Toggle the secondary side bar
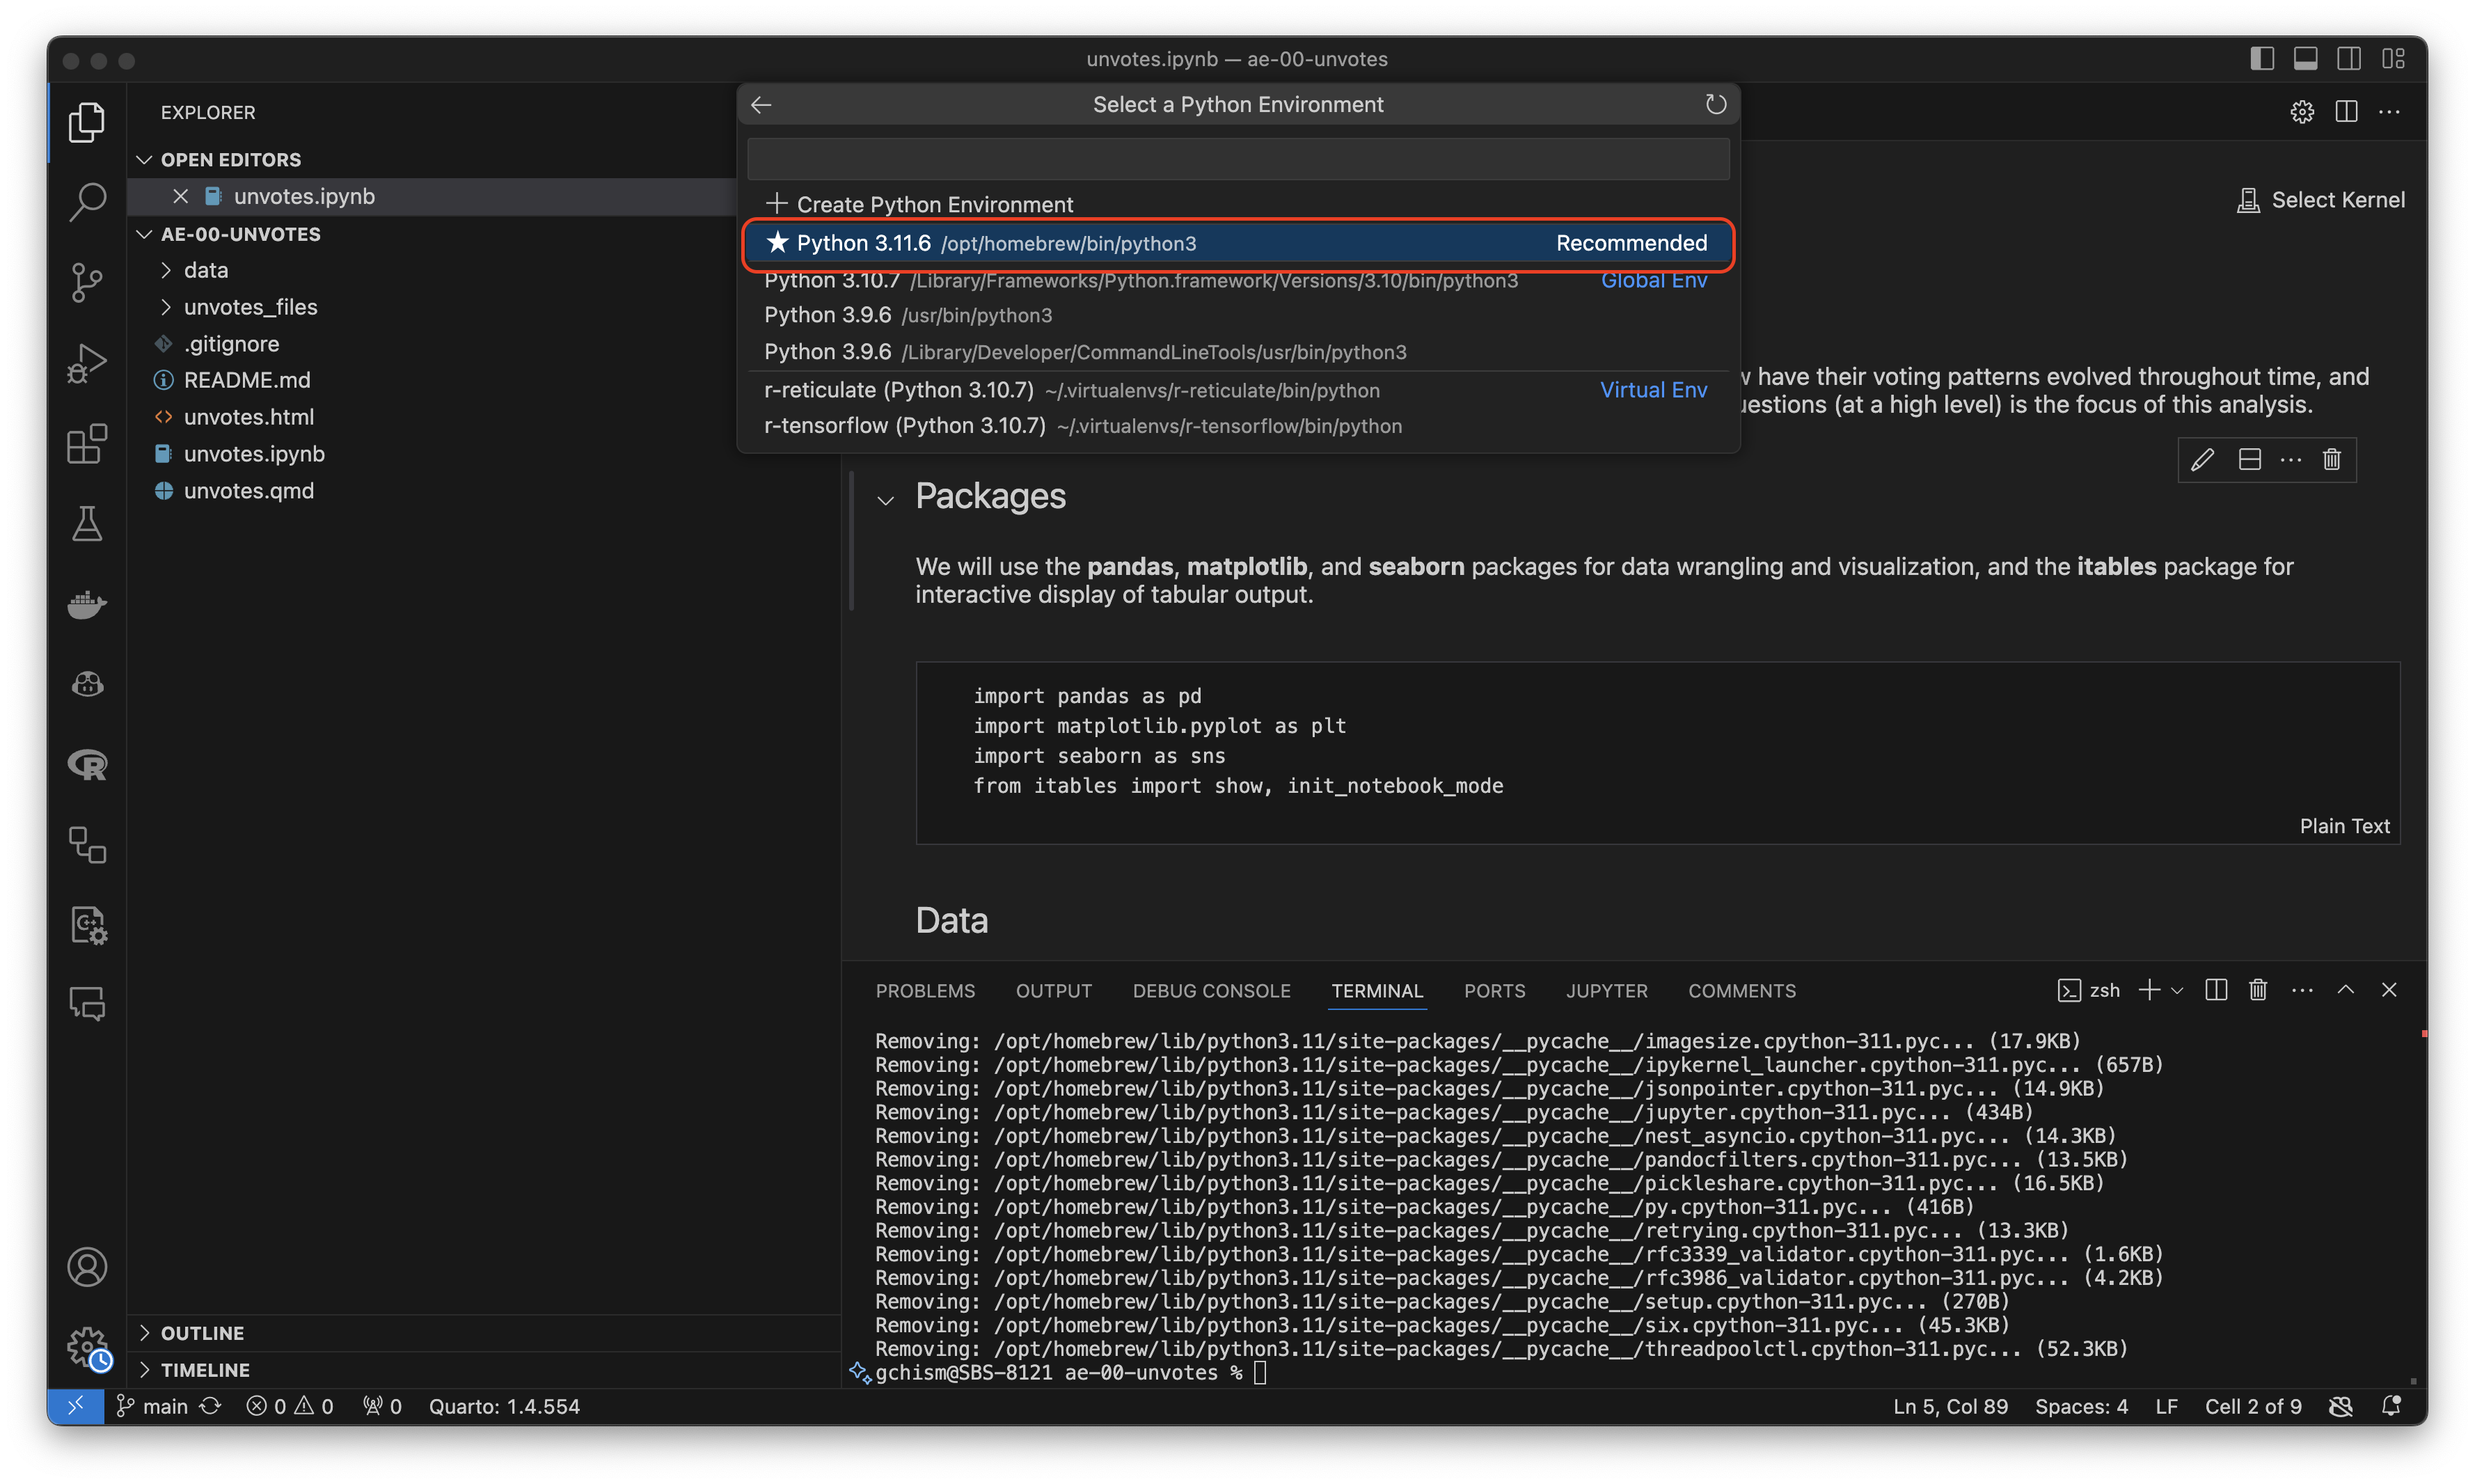The height and width of the screenshot is (1484, 2475). point(2349,59)
